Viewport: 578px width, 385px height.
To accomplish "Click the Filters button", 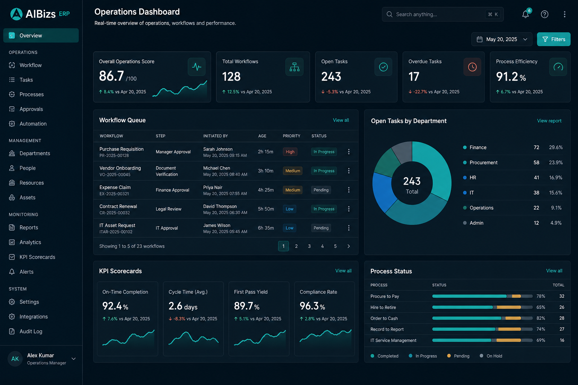I will click(x=554, y=39).
